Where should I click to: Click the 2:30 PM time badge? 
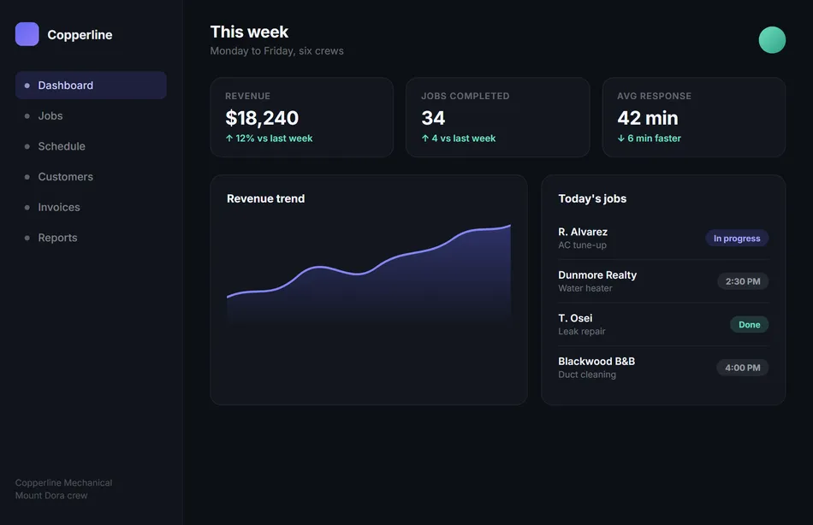743,281
